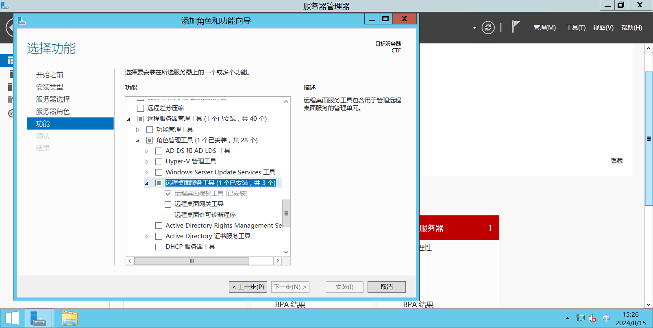Expand the AD DS 和 AD LDS 工具 node
The image size is (653, 328).
[147, 151]
